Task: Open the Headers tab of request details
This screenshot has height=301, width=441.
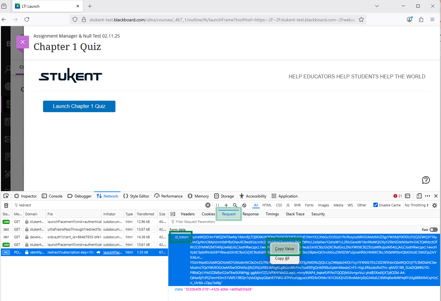Action: pos(188,214)
